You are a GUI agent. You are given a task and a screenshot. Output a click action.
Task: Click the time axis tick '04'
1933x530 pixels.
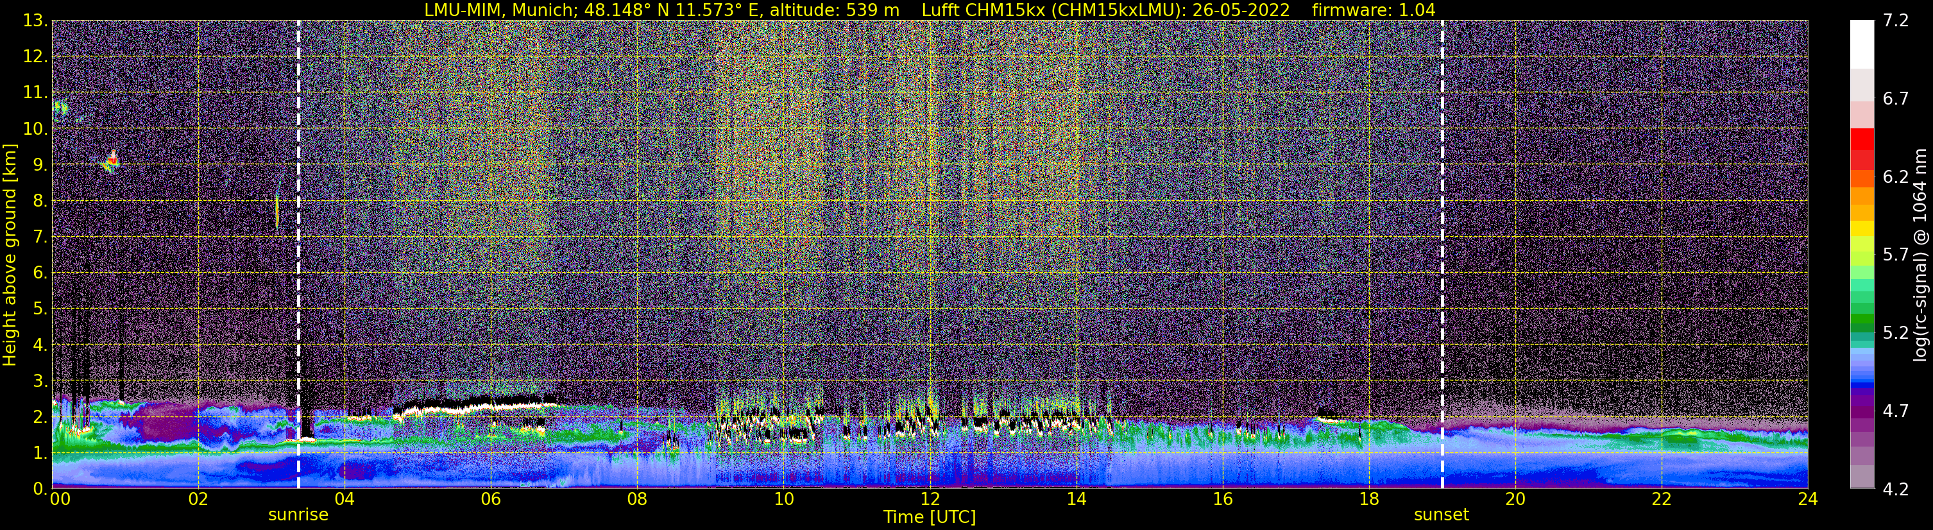pyautogui.click(x=345, y=499)
